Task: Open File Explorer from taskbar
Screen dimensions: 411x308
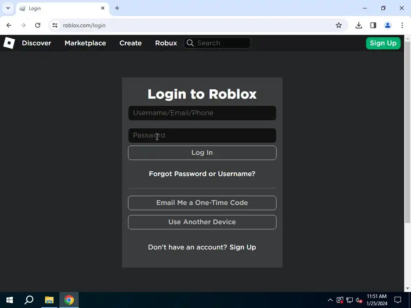Action: click(49, 300)
